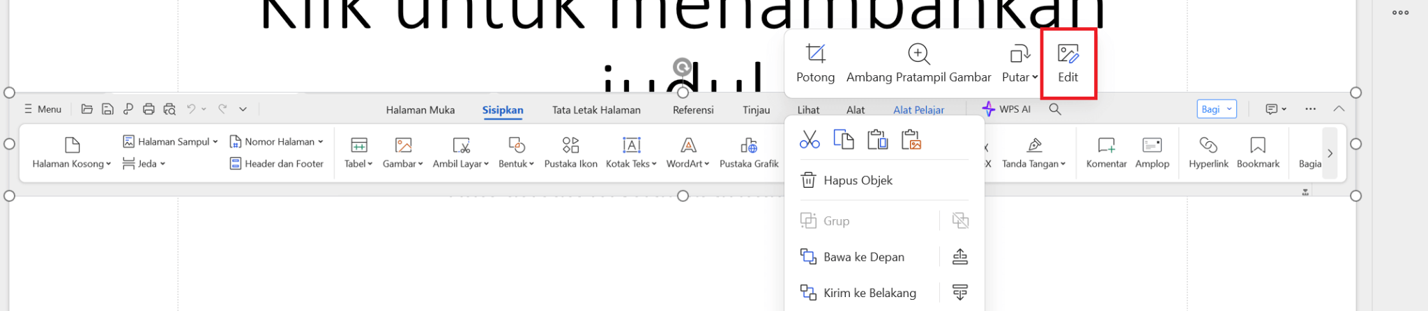Paste using the blue clipboard icon
Screen dimensions: 1428x311
(878, 140)
